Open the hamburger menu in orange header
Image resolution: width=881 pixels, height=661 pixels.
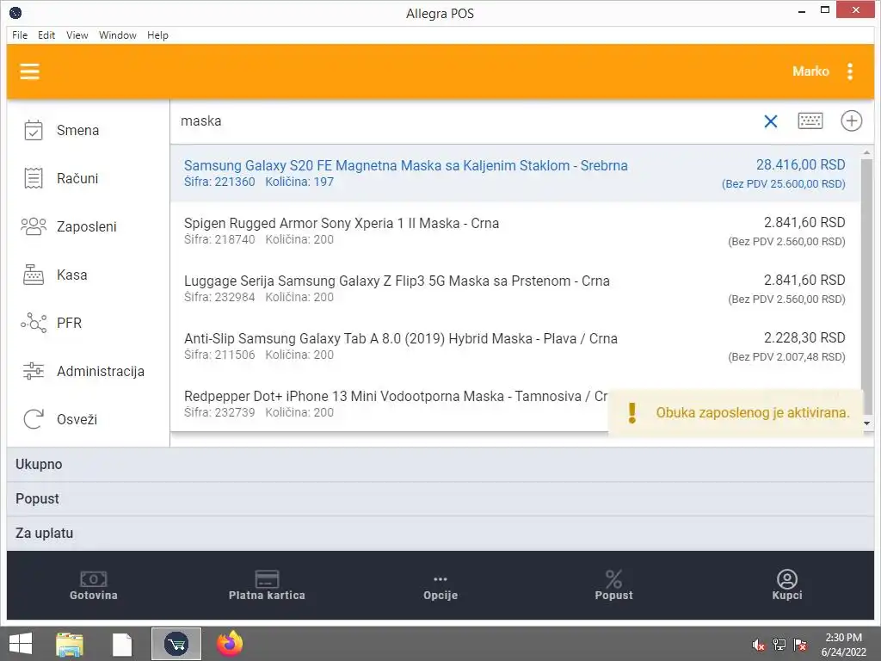tap(29, 71)
